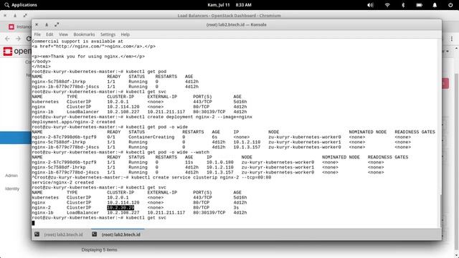Click the nginx.com link text in terminal

pos(119,46)
